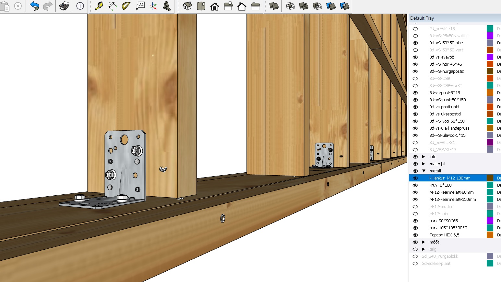Choose the 3D Text tool

(x=167, y=6)
